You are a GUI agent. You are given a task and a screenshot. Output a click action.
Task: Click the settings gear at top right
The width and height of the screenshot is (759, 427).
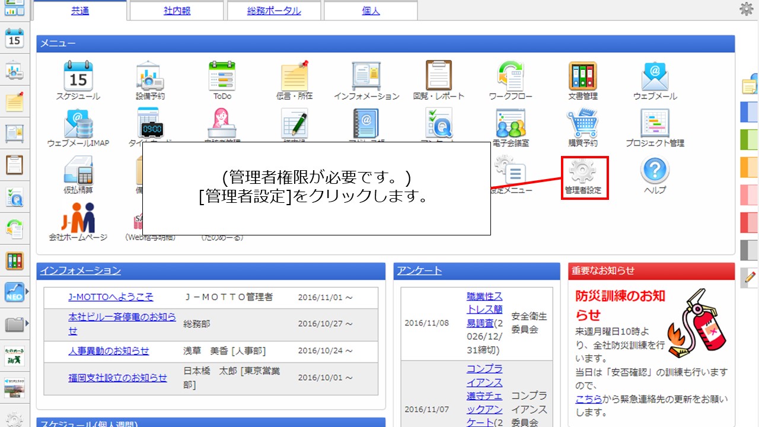click(x=746, y=9)
